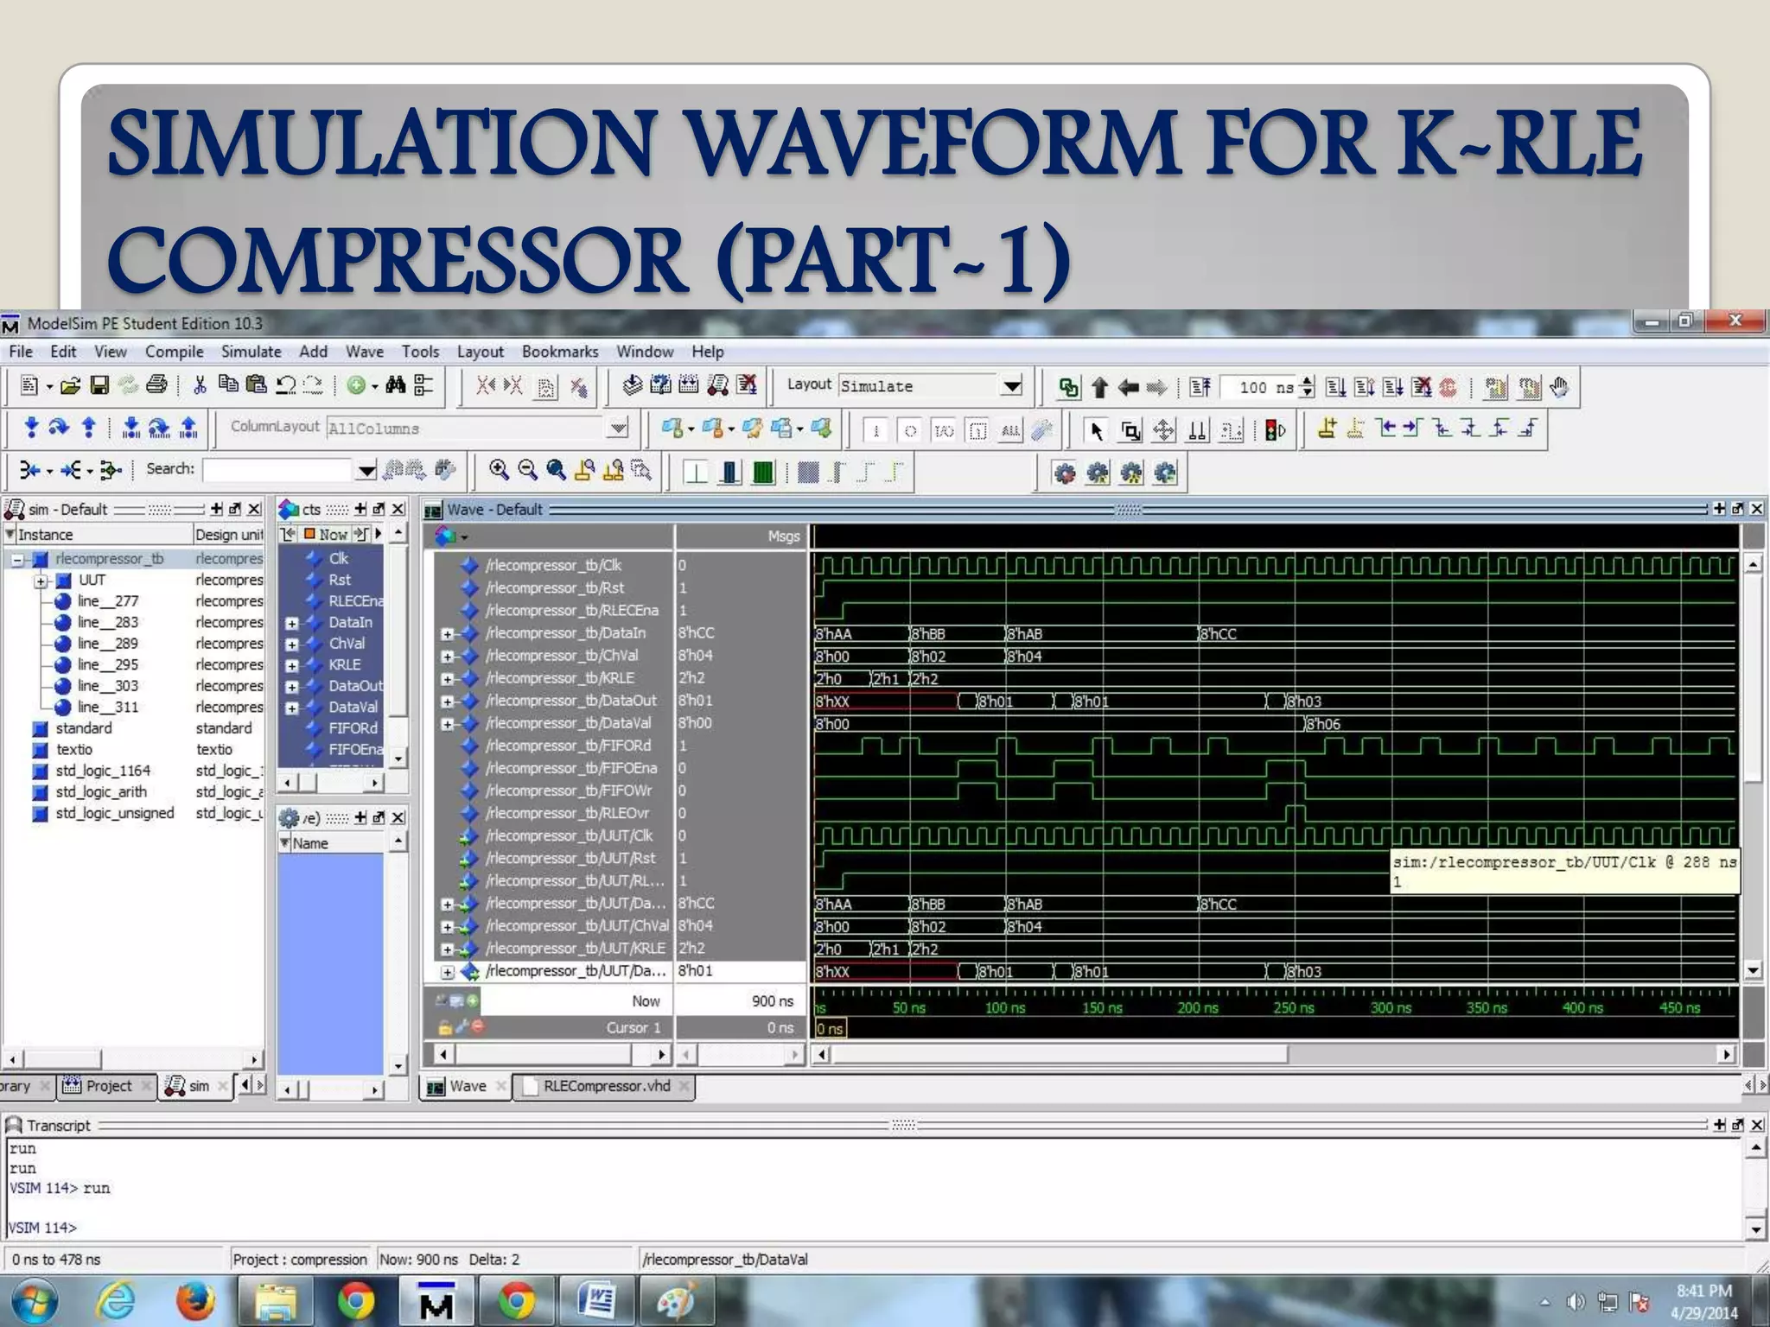Screen dimensions: 1770x1327
Task: Click the Zoom Mode box tool icon
Action: (x=1130, y=429)
